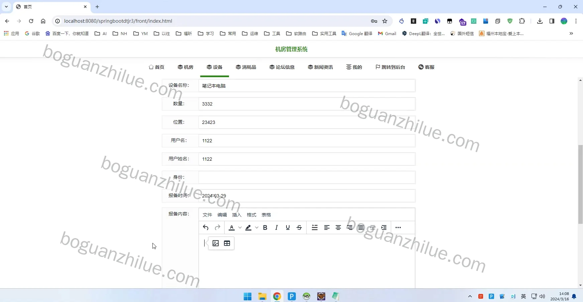Apply the highlight background color button
The image size is (583, 302).
click(248, 228)
